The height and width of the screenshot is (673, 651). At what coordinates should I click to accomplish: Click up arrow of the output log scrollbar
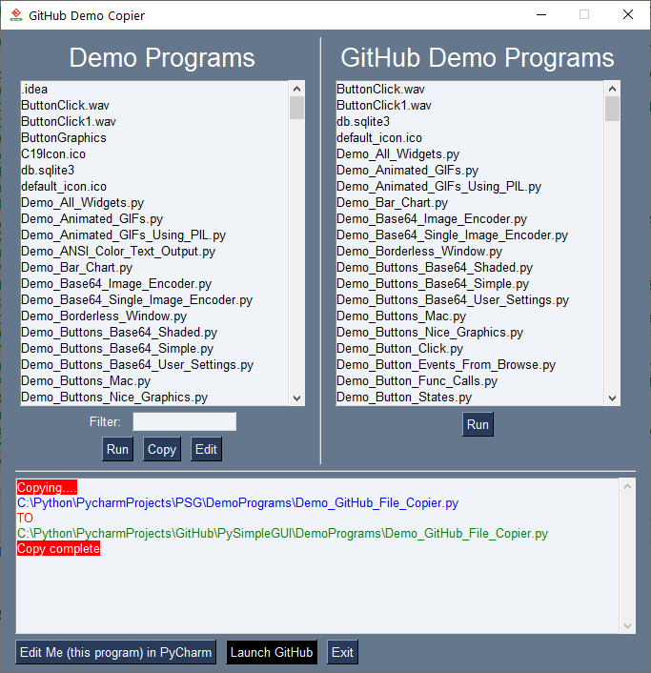[627, 486]
